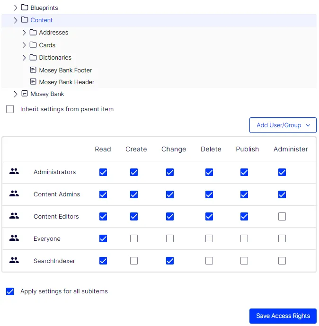Click the Everyone group icon
319x326 pixels.
(14, 238)
